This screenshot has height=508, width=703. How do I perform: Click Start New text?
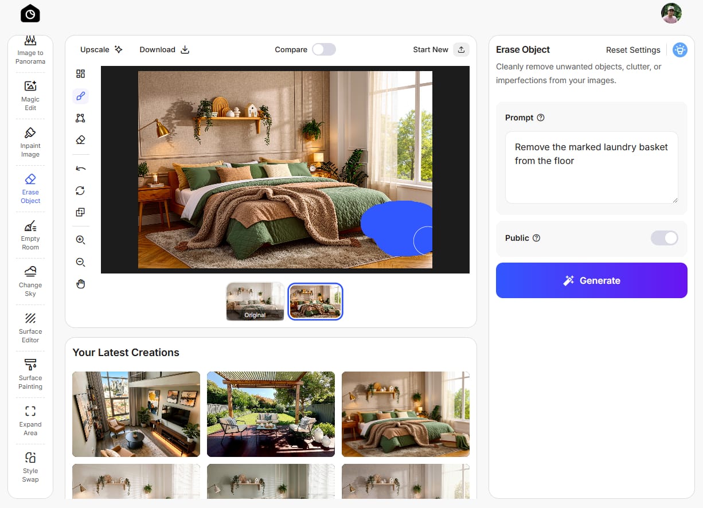431,49
